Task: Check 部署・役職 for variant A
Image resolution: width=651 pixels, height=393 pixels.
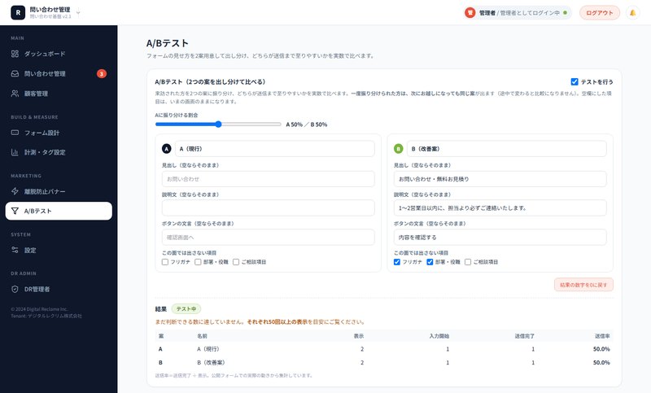Action: pyautogui.click(x=198, y=262)
